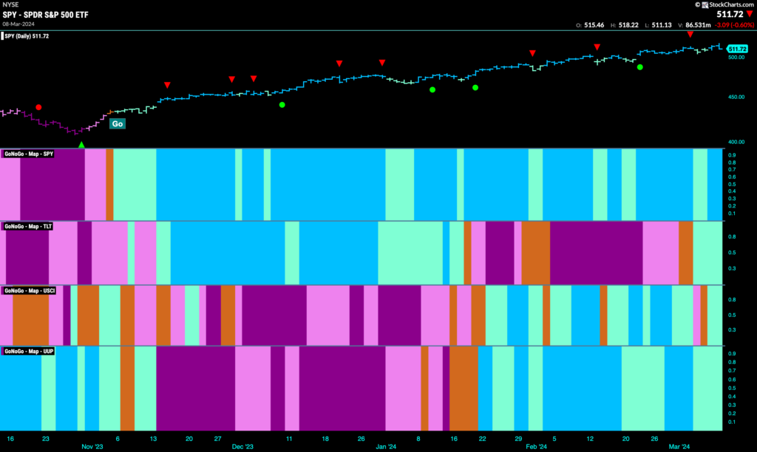Click the SPY (Daily) 511.72 legend label
This screenshot has width=757, height=452.
click(x=26, y=36)
